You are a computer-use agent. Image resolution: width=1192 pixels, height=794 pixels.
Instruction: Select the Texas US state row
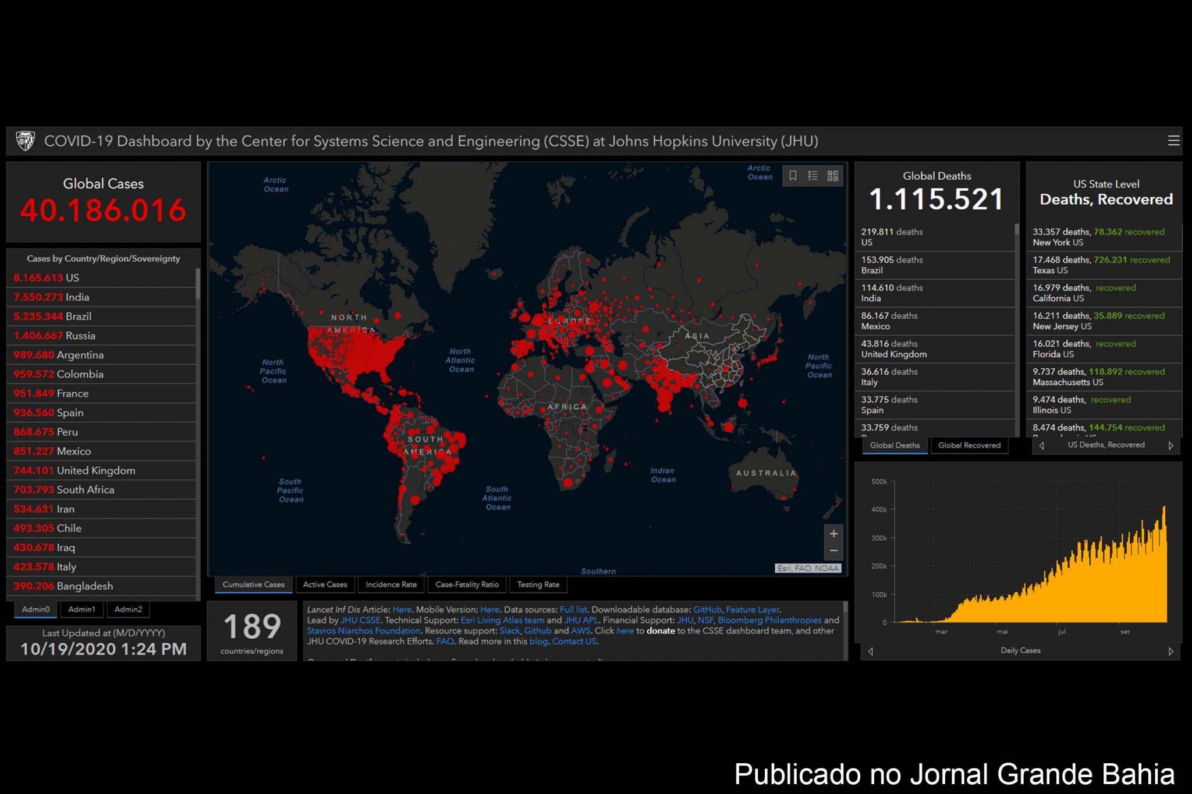pyautogui.click(x=1104, y=265)
